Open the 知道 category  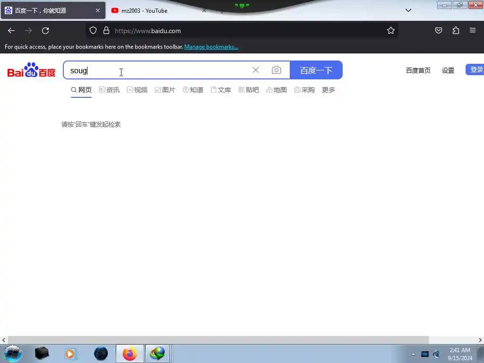point(193,90)
